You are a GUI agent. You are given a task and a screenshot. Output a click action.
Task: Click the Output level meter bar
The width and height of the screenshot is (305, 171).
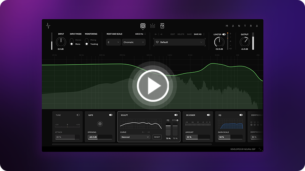[253, 41]
